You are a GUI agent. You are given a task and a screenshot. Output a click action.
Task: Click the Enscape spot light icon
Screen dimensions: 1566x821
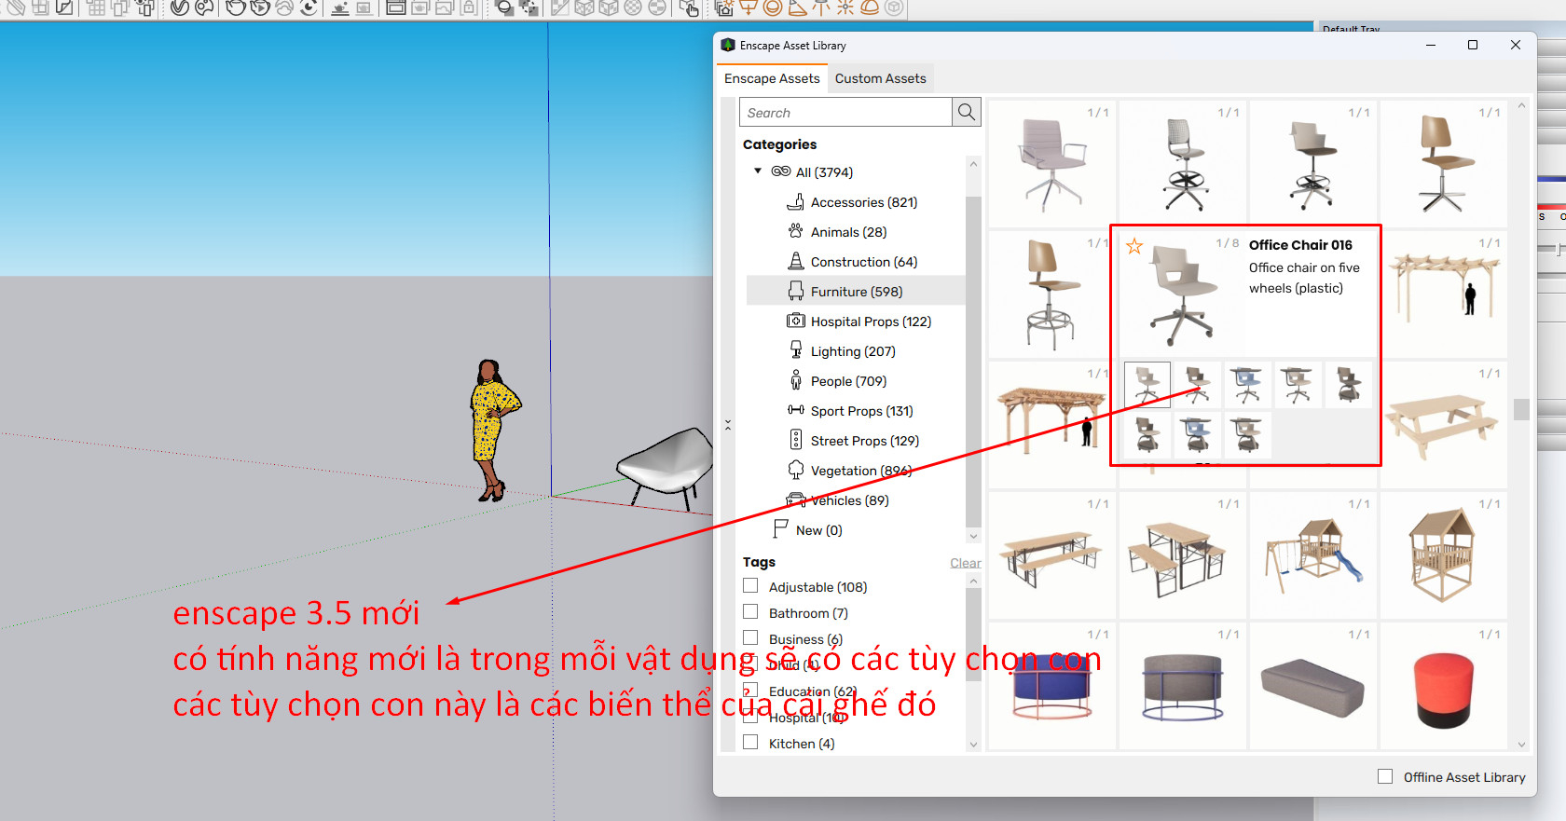click(797, 8)
